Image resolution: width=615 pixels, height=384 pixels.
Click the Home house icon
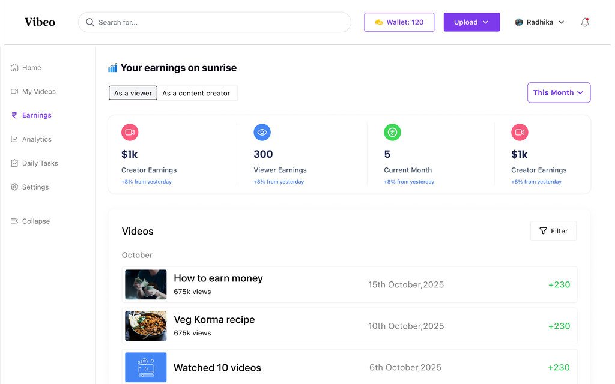point(14,67)
